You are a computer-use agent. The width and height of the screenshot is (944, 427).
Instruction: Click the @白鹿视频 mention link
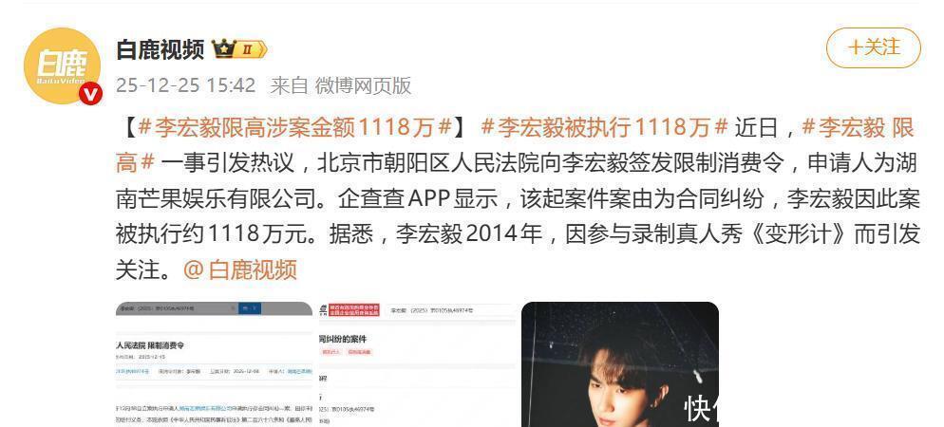point(239,270)
